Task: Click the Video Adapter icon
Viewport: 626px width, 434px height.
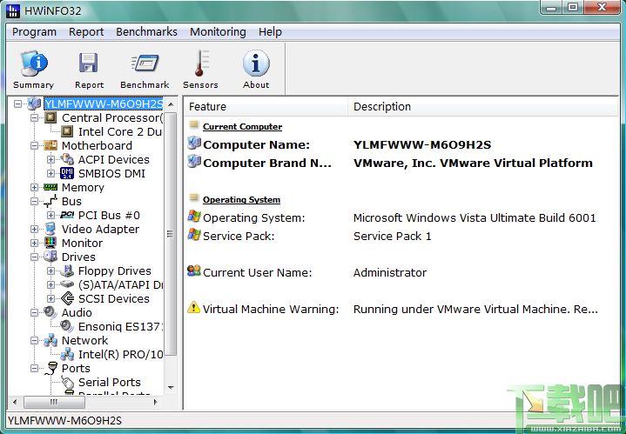Action: 50,229
